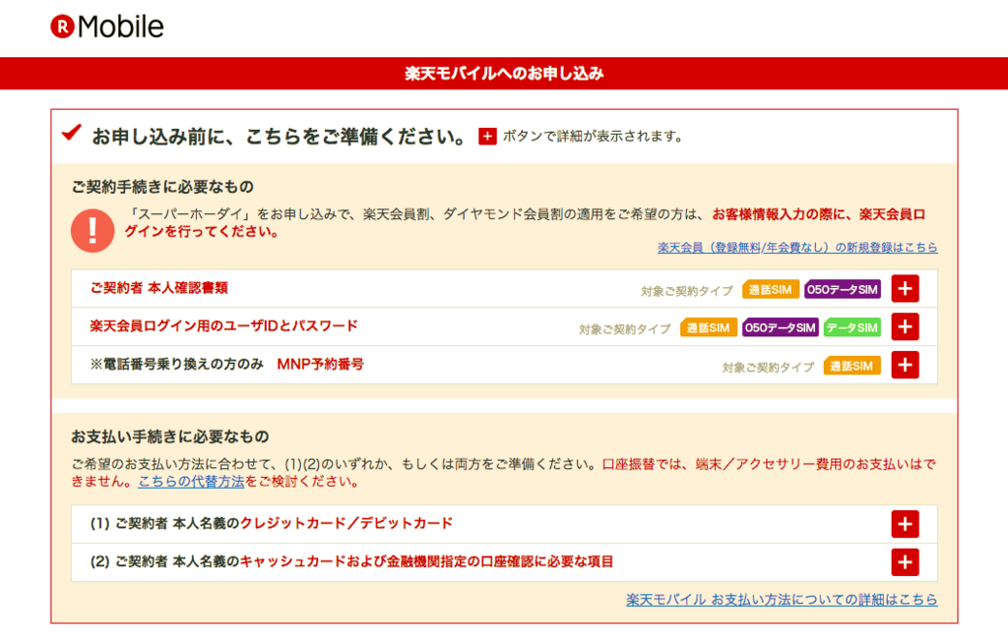The height and width of the screenshot is (639, 1008).
Task: Open お支払い方法についての詳細はこちら link
Action: 782,599
